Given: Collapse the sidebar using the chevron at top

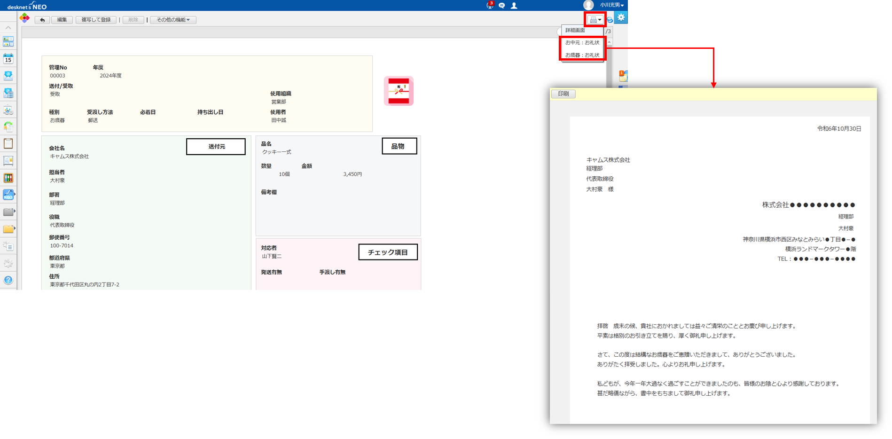Looking at the screenshot, I should tap(8, 28).
